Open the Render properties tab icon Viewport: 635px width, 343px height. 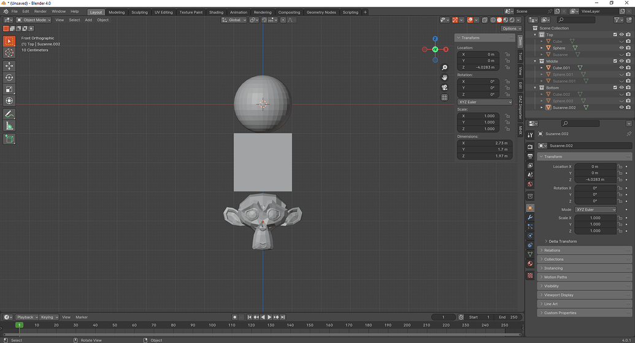click(x=530, y=147)
